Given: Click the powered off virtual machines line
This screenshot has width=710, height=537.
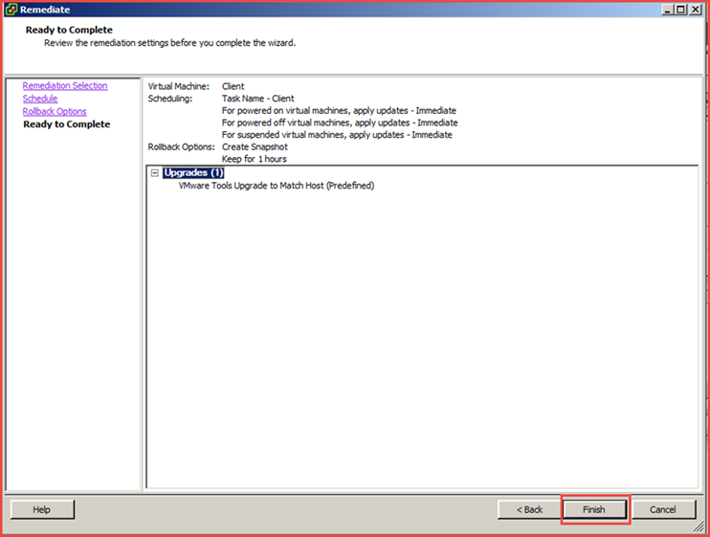Looking at the screenshot, I should click(340, 123).
